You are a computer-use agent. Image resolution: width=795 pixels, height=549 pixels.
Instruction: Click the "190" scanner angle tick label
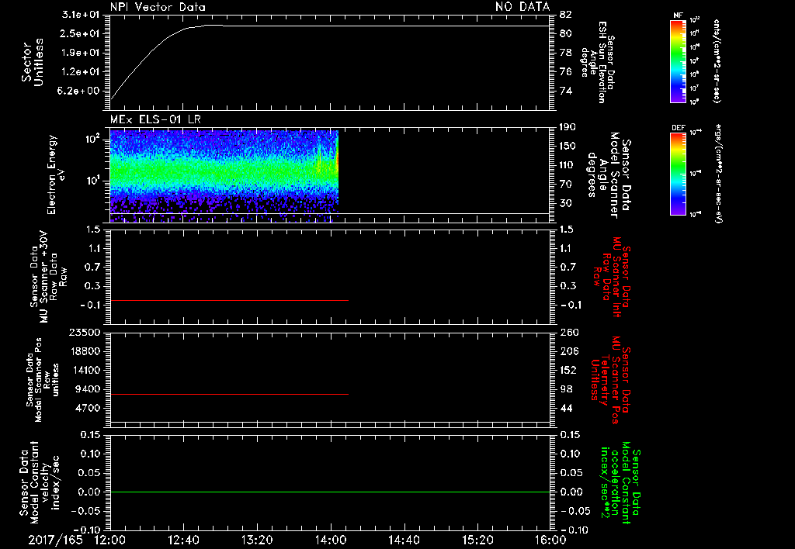tap(568, 127)
